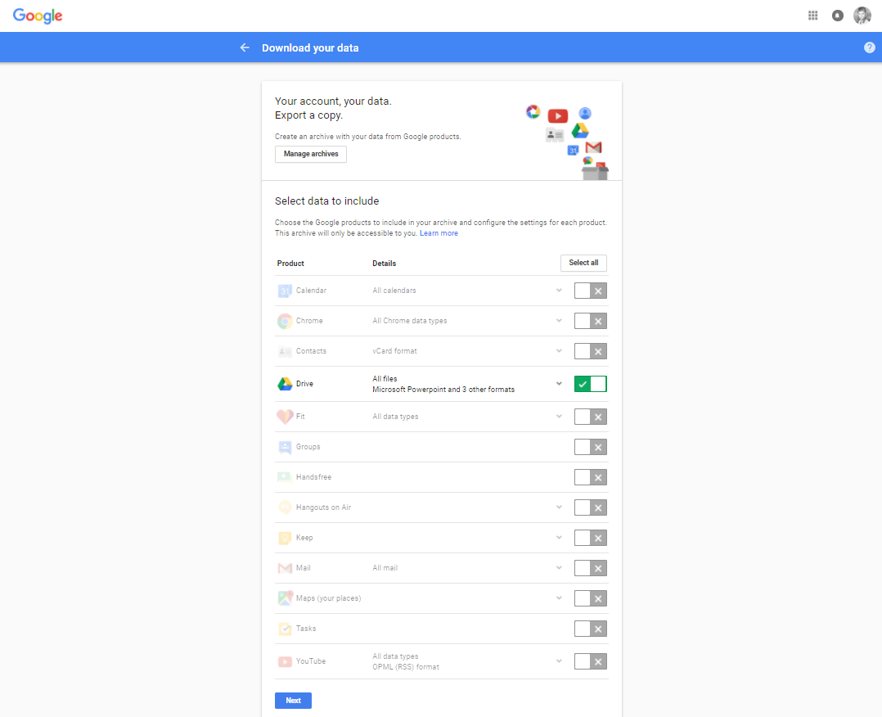Open the help question mark icon
The image size is (882, 717).
870,47
